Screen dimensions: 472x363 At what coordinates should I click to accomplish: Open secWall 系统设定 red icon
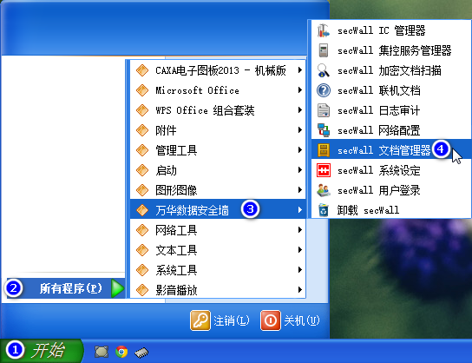324,170
